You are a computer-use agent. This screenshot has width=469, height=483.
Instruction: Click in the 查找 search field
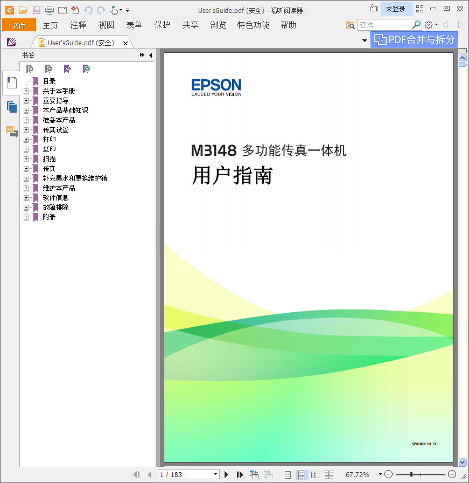click(x=384, y=25)
